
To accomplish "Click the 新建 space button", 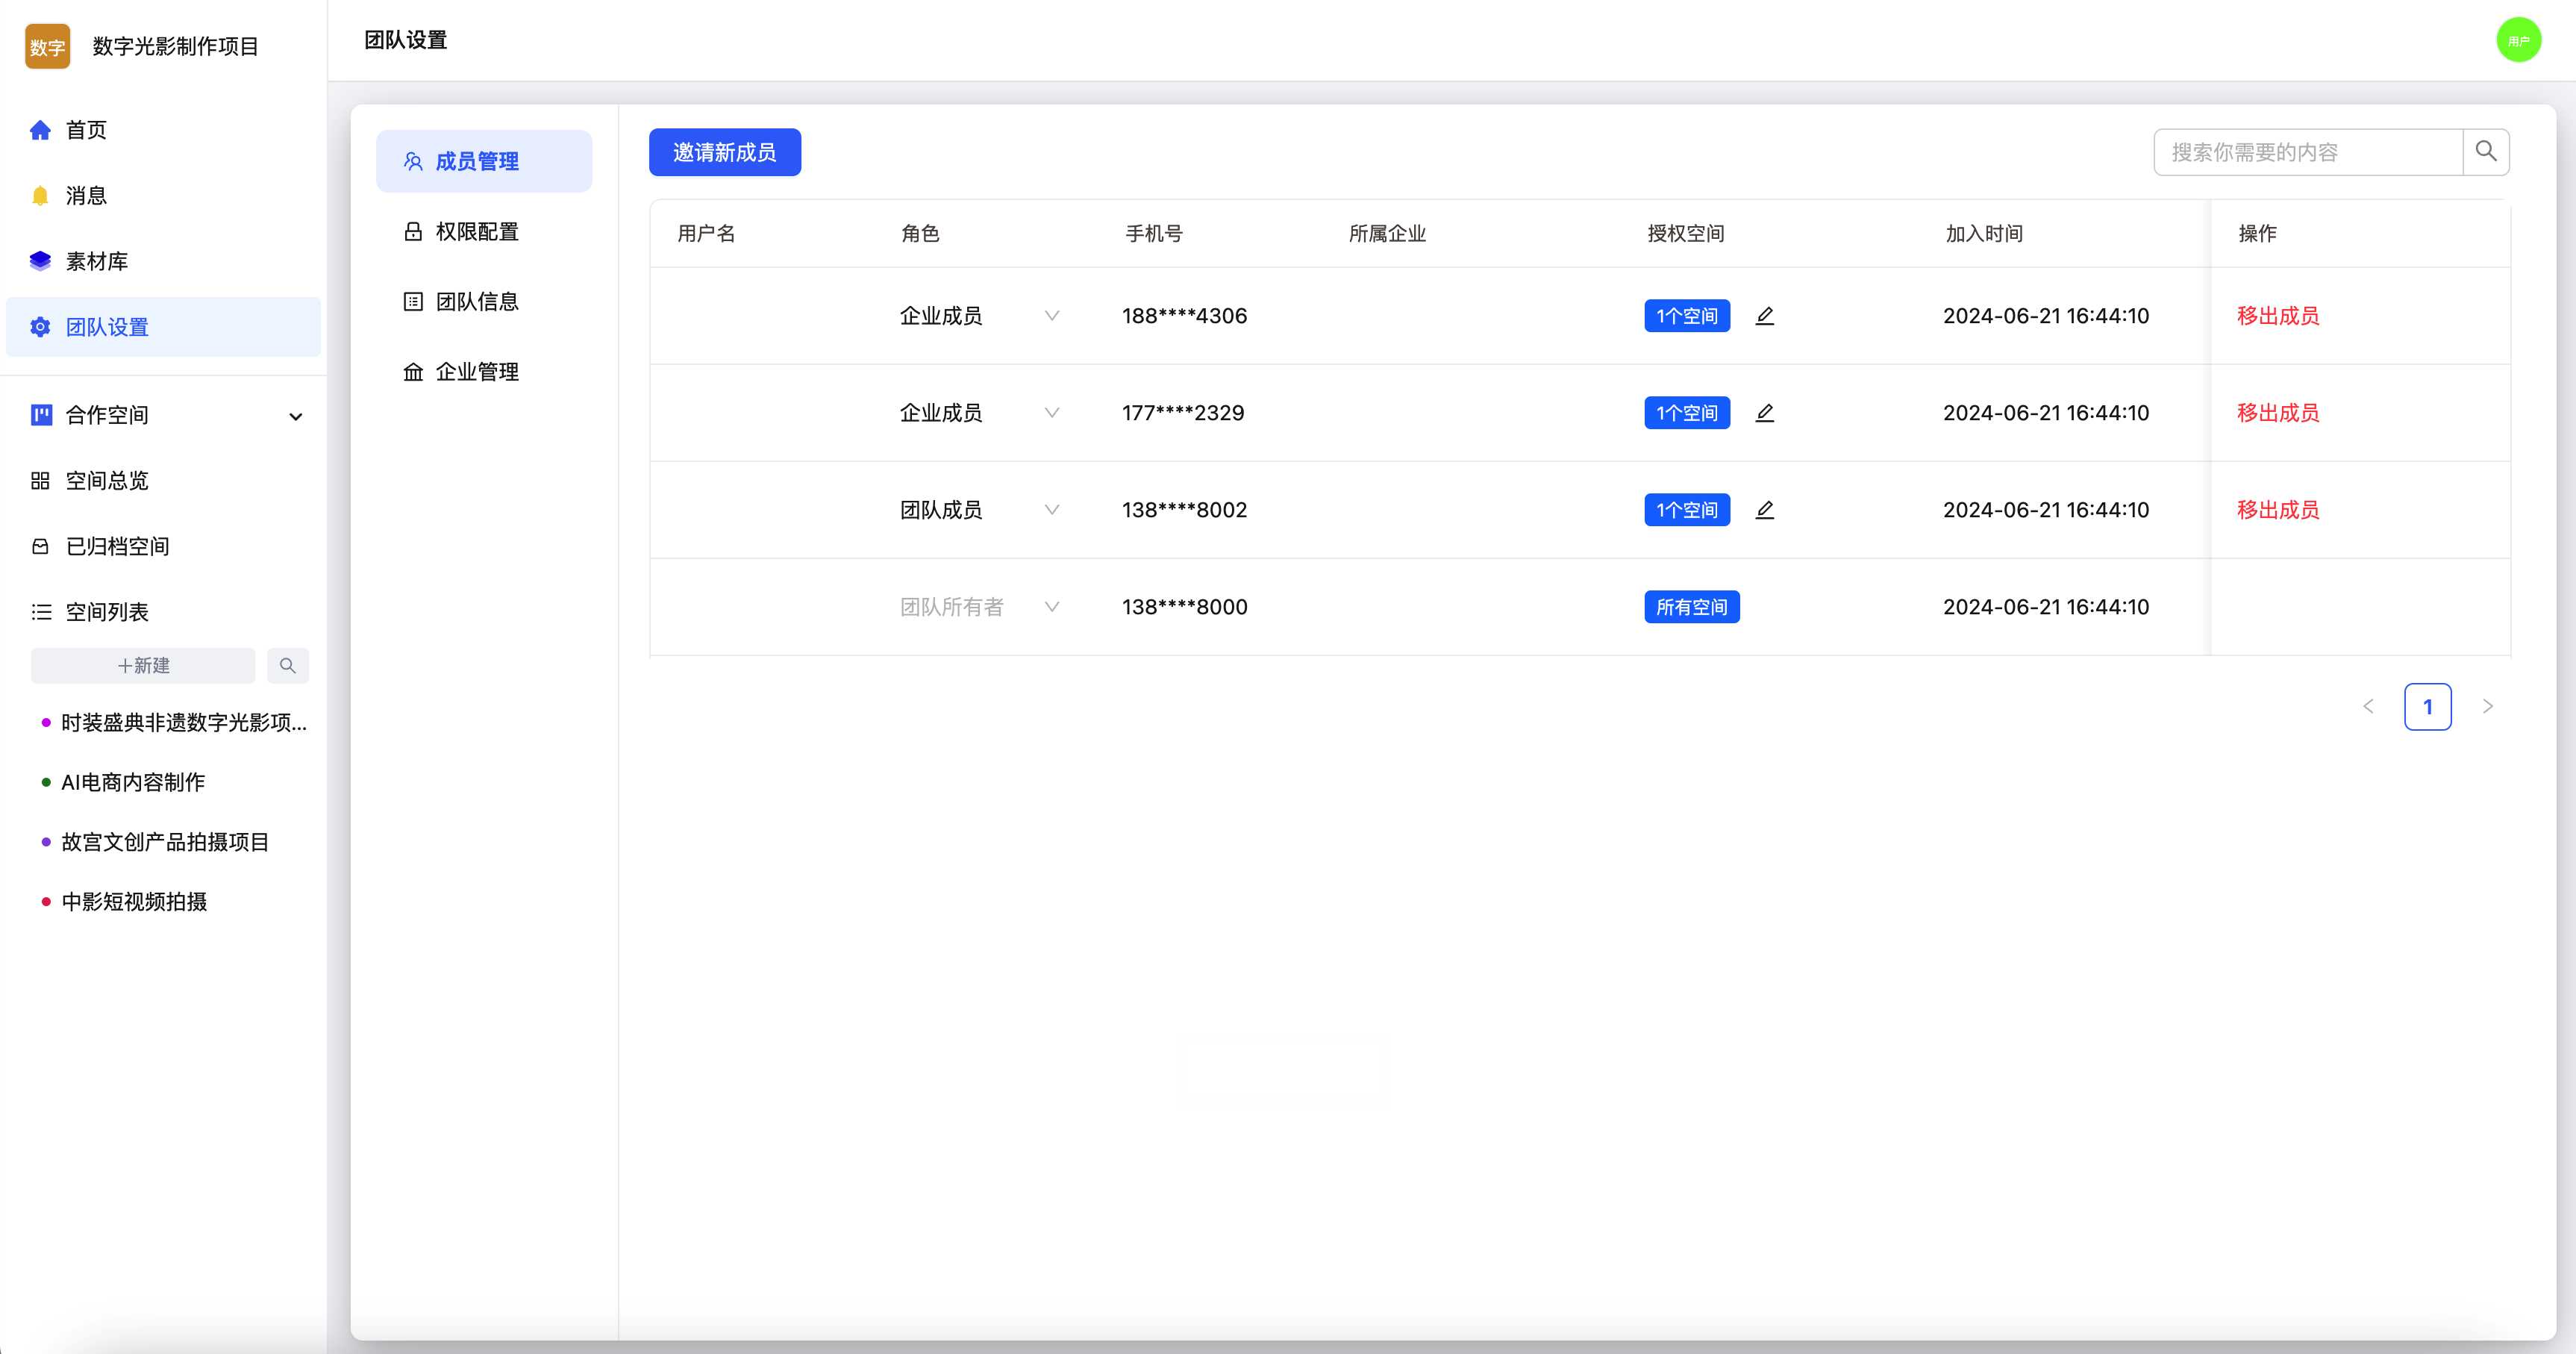I will click(x=143, y=666).
